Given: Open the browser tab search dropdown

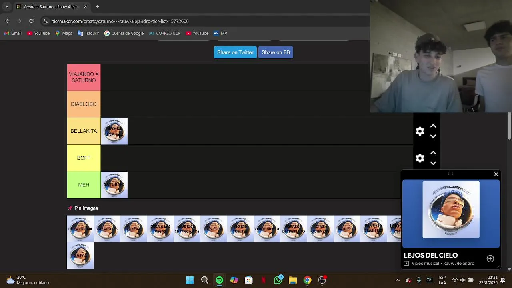Looking at the screenshot, I should pyautogui.click(x=6, y=7).
